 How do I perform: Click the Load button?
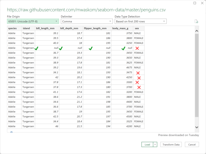[x=147, y=144]
